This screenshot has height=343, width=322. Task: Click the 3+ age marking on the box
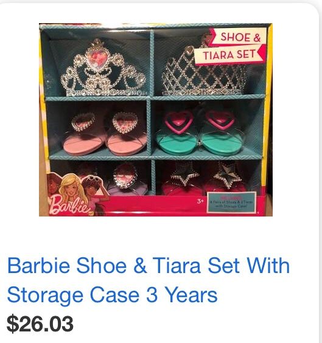pos(200,201)
